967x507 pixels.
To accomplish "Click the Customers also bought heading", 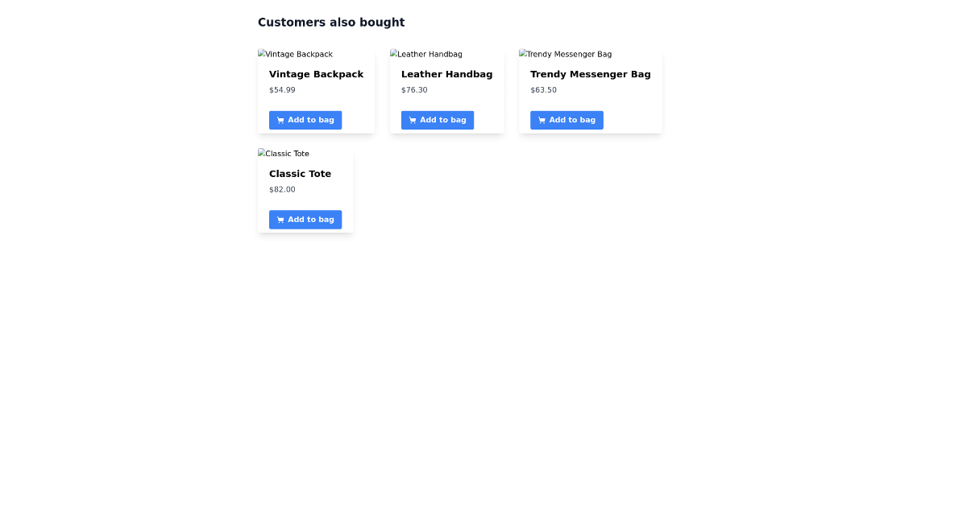I will coord(331,22).
